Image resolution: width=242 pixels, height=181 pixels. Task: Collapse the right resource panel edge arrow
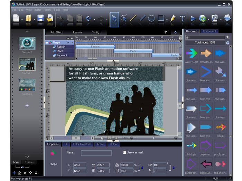pyautogui.click(x=183, y=102)
